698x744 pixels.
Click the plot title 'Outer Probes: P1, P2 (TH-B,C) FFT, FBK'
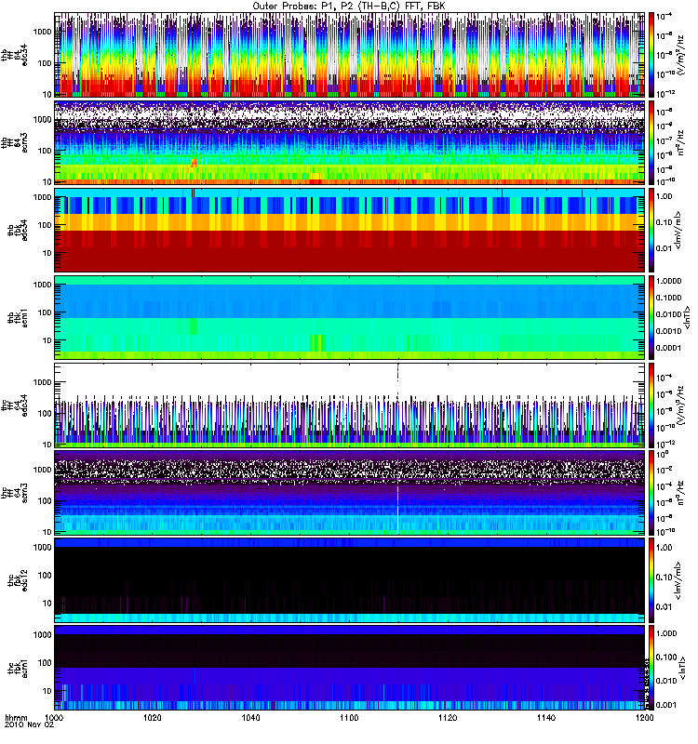pyautogui.click(x=349, y=7)
